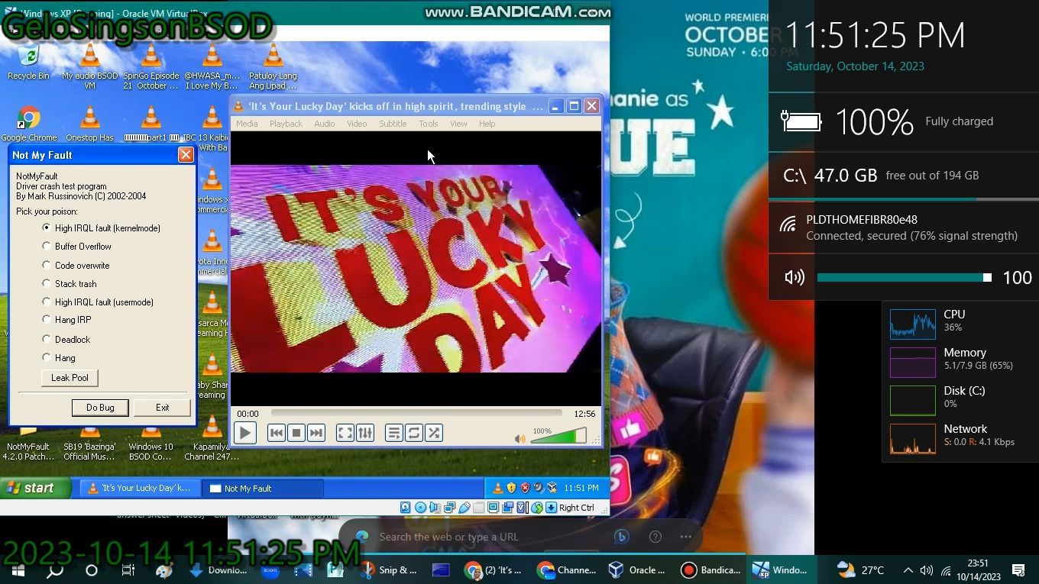Open the XP start menu
Screen dimensions: 1039x584
coord(35,488)
